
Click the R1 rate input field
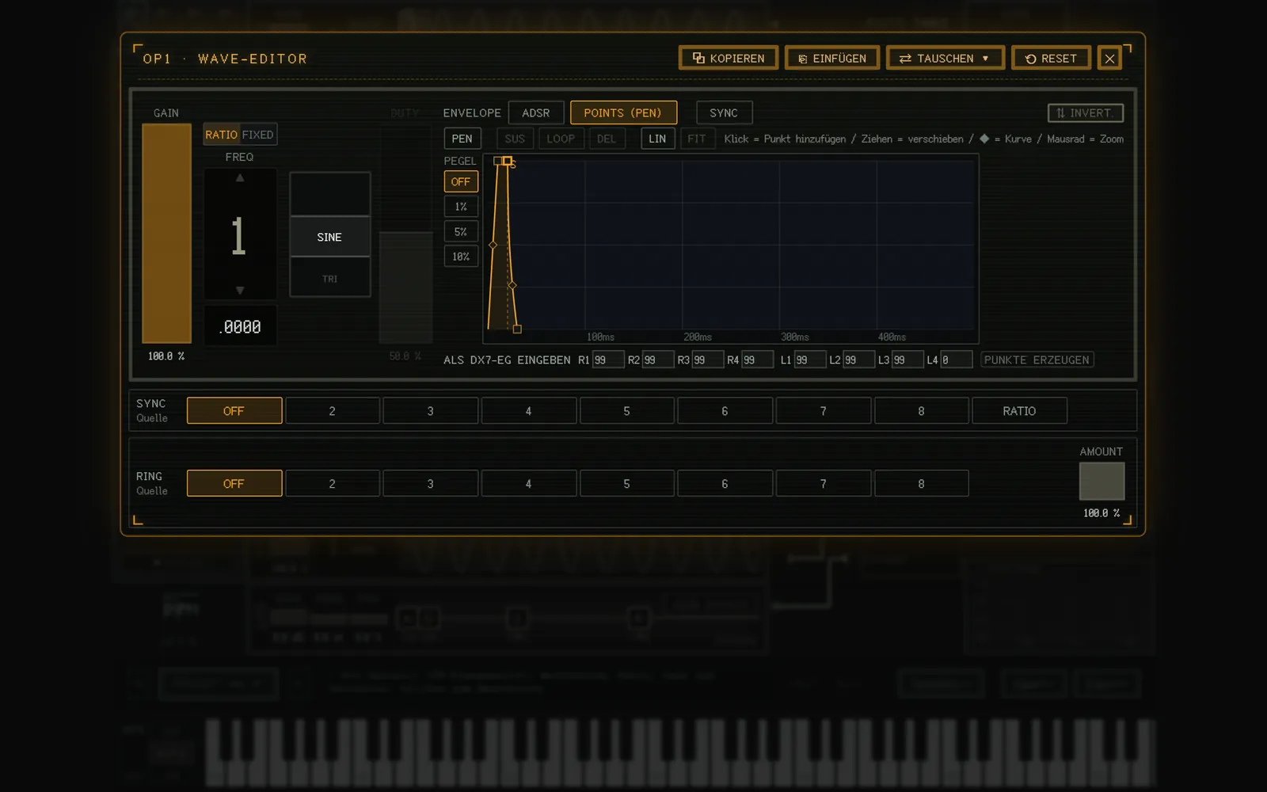pos(608,360)
